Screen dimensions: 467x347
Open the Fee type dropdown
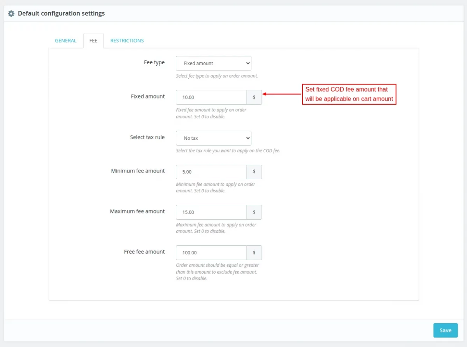coord(213,63)
